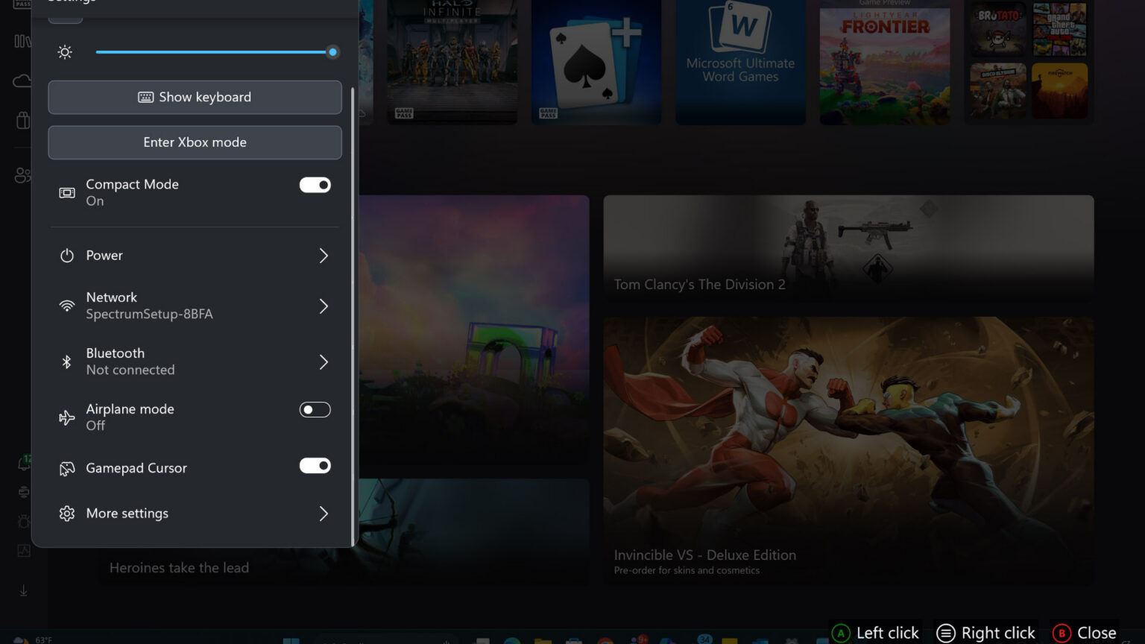
Task: Click the Bluetooth symbol icon
Action: [x=67, y=362]
